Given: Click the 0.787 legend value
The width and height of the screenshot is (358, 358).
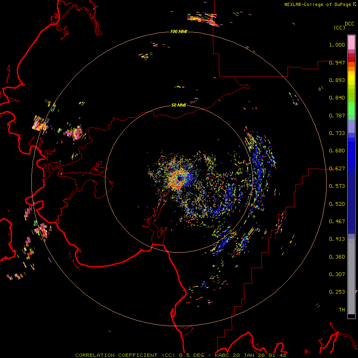Looking at the screenshot, I should [x=337, y=115].
